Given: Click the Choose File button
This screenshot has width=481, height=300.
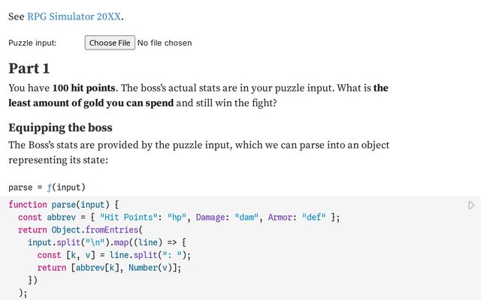Looking at the screenshot, I should tap(110, 43).
